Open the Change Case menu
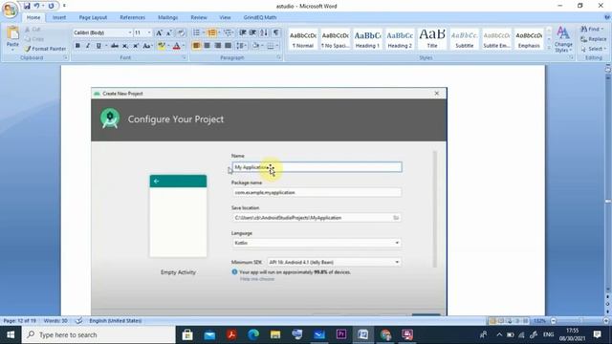 [147, 46]
